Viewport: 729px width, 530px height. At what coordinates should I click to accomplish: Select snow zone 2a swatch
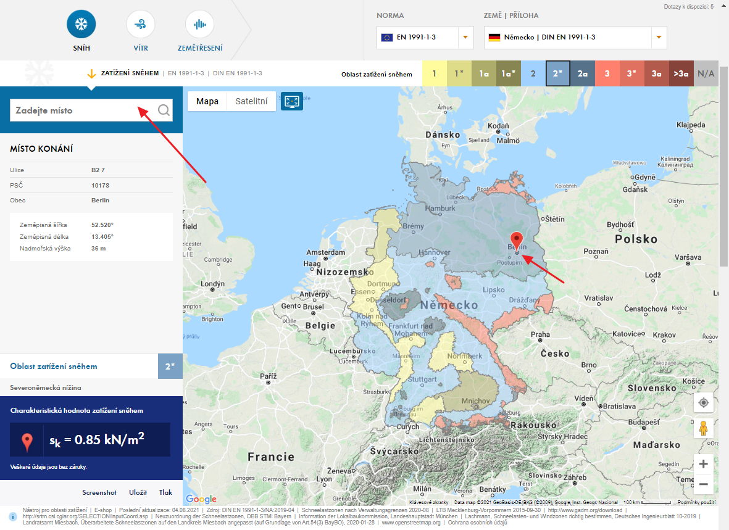(x=583, y=73)
